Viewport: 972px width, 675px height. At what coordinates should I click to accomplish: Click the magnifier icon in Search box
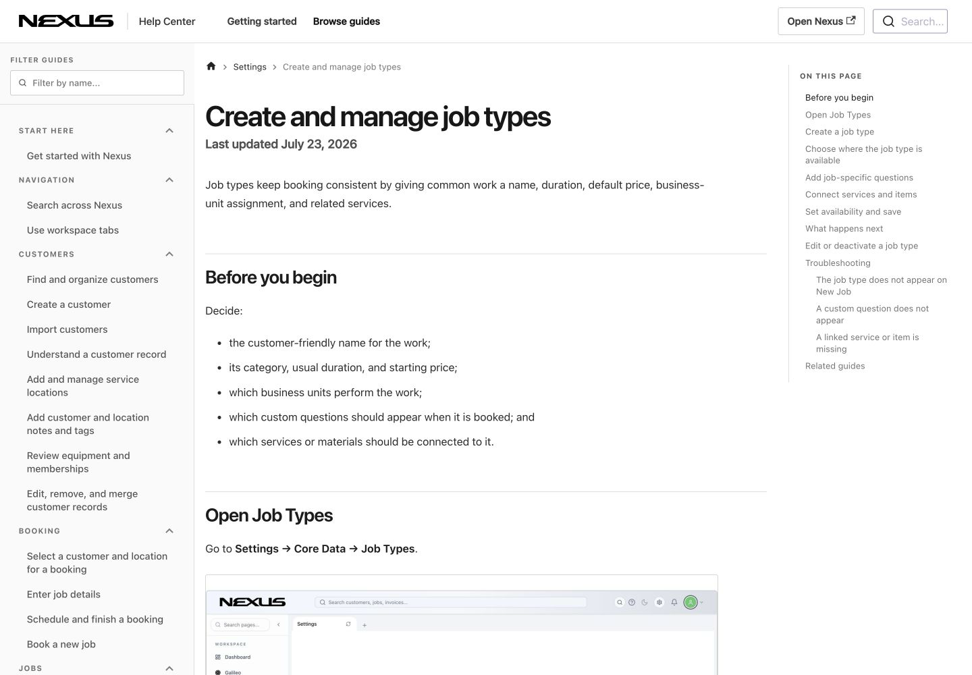point(889,22)
